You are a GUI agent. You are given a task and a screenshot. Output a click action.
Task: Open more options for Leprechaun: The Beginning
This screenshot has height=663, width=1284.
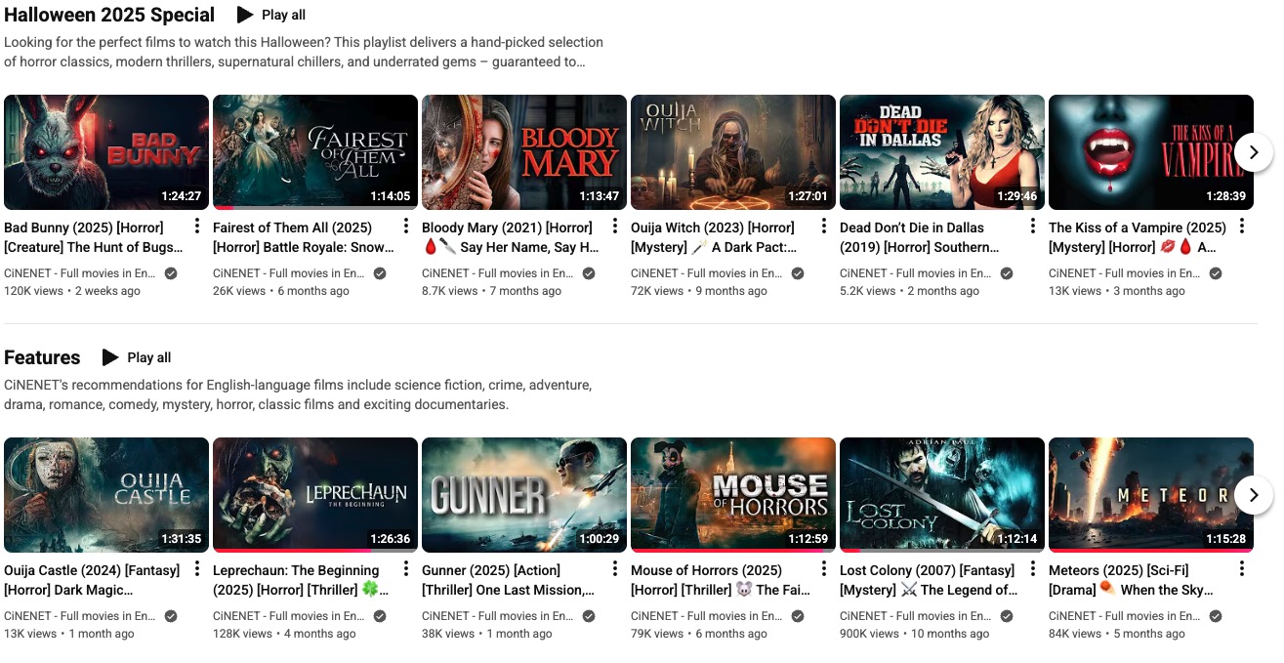(x=406, y=569)
